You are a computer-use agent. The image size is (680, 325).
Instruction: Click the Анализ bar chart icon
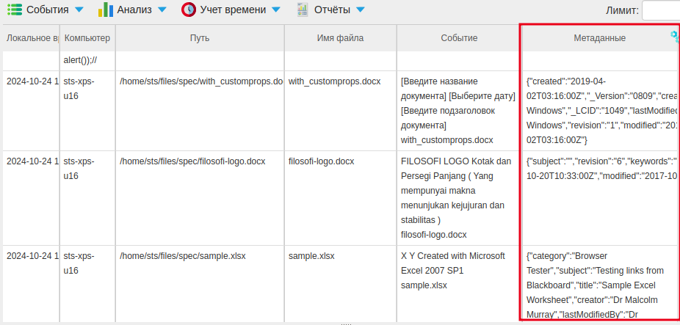coord(106,10)
